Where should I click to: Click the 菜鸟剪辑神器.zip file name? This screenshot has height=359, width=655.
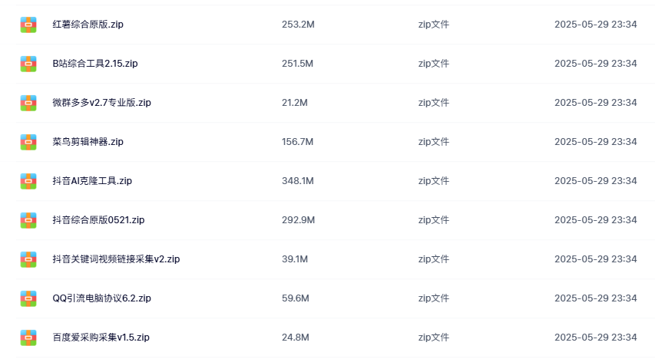(x=88, y=142)
